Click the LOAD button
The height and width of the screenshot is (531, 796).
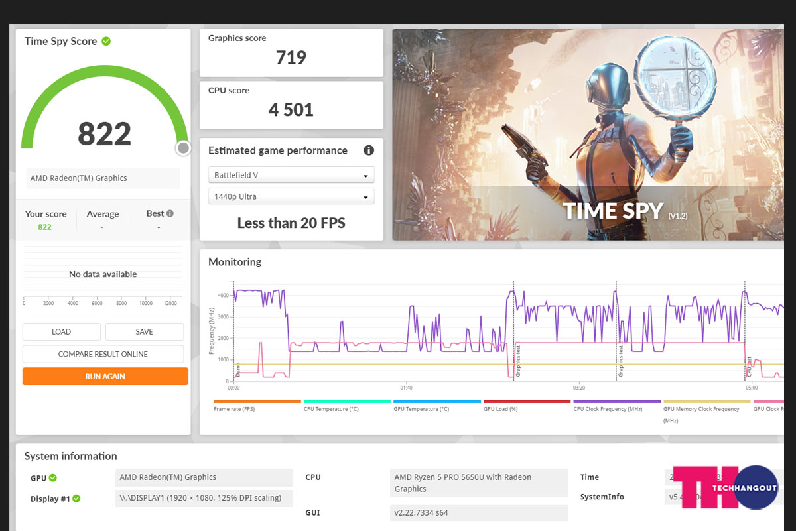[62, 332]
